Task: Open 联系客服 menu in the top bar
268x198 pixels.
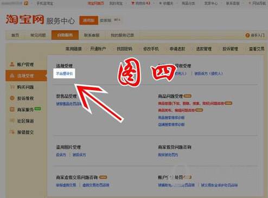Action: [233, 3]
